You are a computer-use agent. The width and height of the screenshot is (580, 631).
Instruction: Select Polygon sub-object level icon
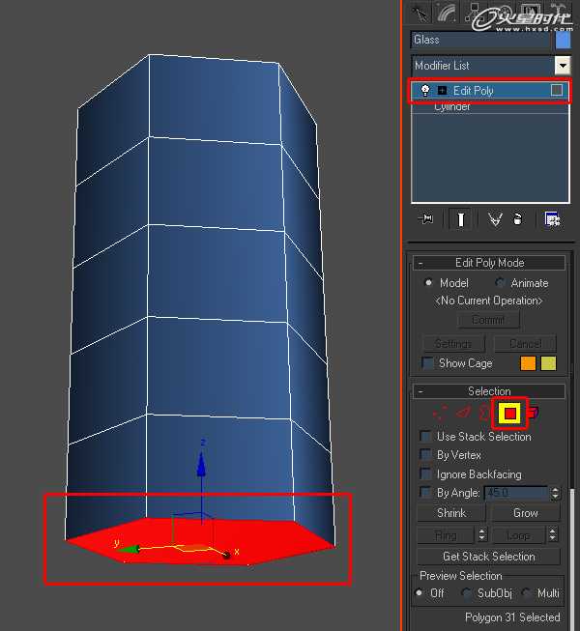pyautogui.click(x=510, y=414)
